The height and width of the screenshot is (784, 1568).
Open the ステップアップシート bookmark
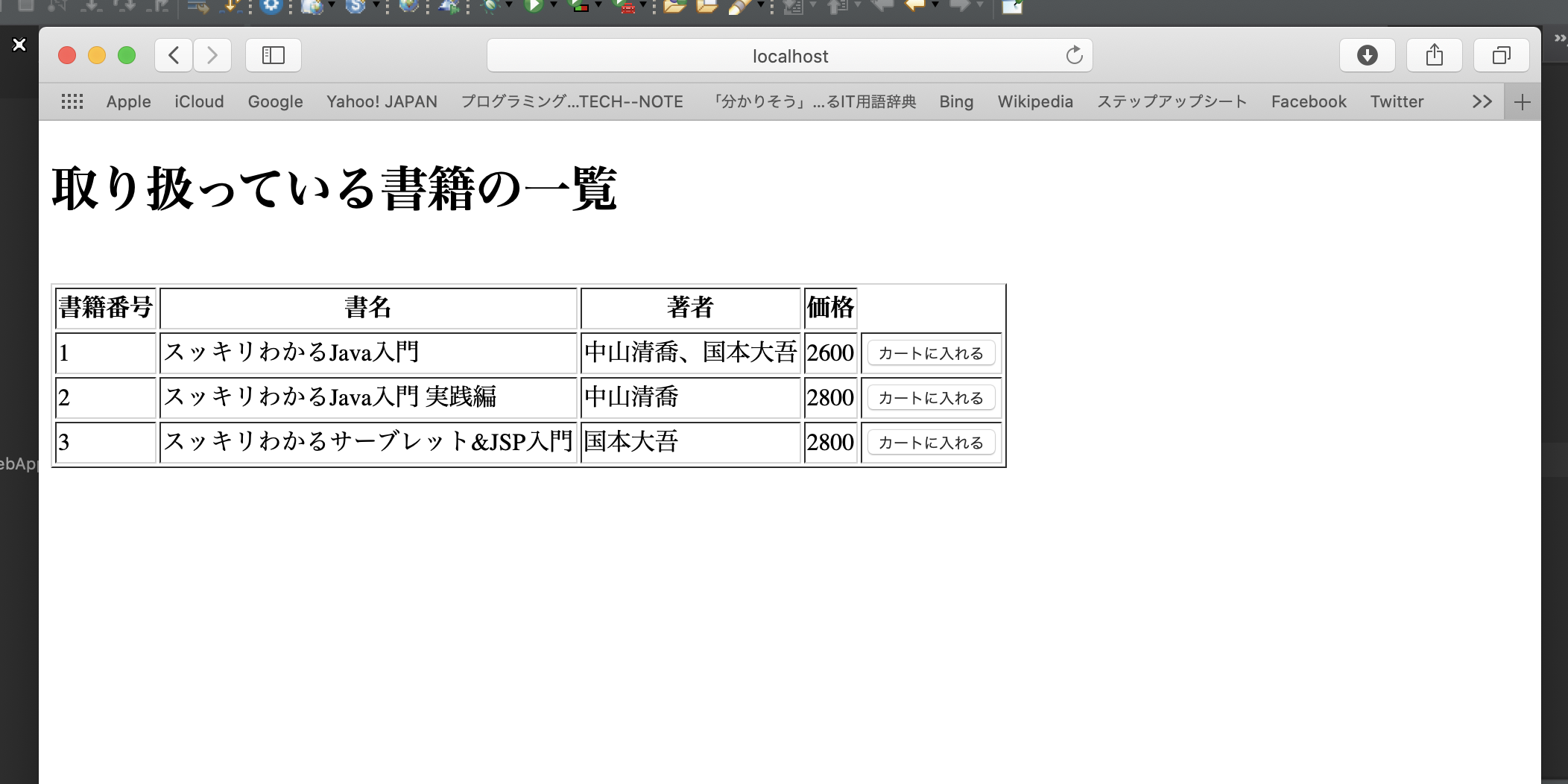(x=1172, y=101)
